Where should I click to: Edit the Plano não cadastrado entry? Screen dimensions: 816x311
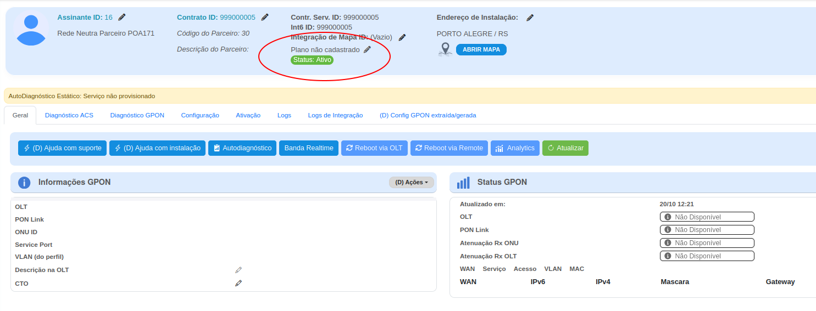(x=368, y=50)
